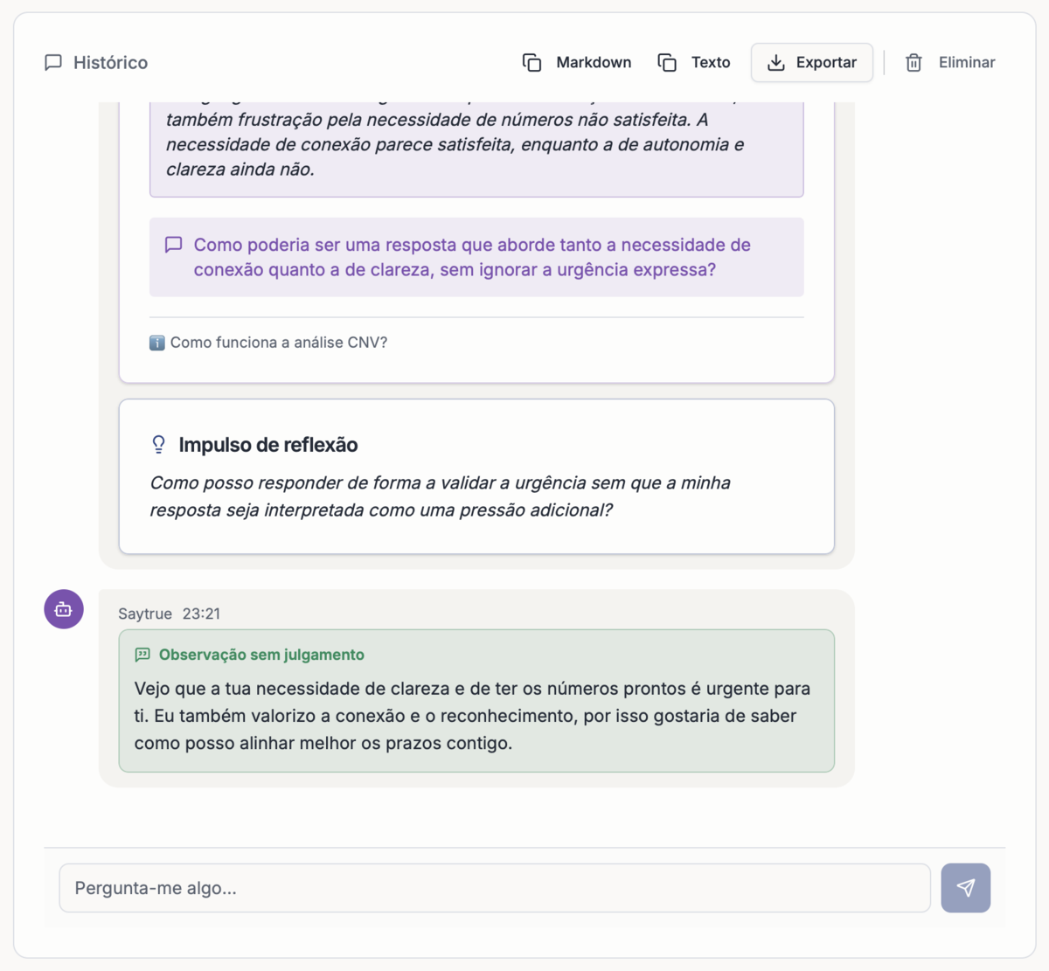The image size is (1049, 971).
Task: Select the suggested question about conexão and clareza
Action: coord(476,257)
